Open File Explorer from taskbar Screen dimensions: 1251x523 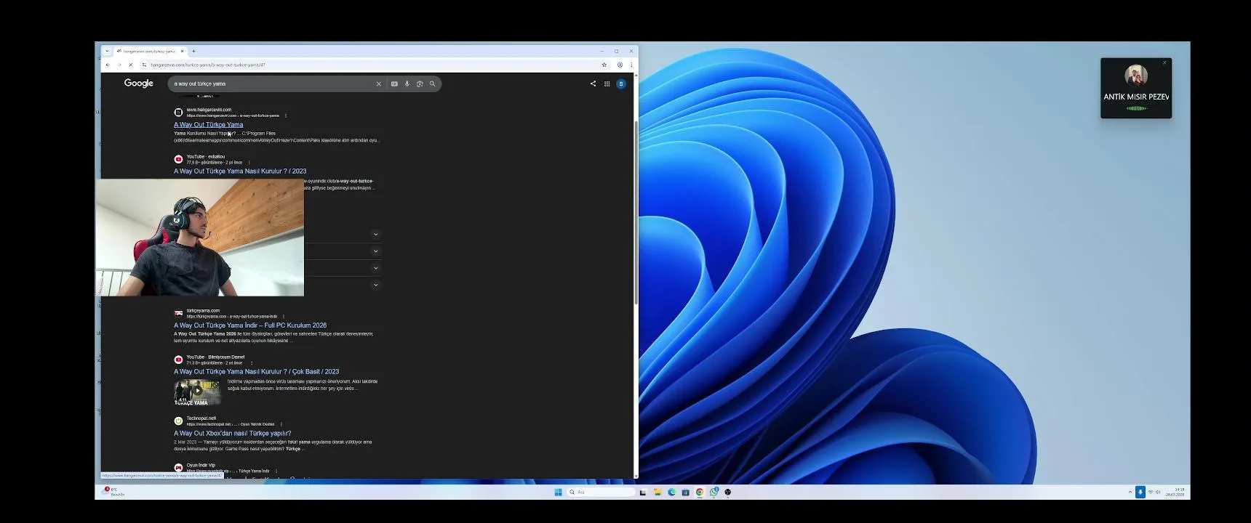[658, 492]
